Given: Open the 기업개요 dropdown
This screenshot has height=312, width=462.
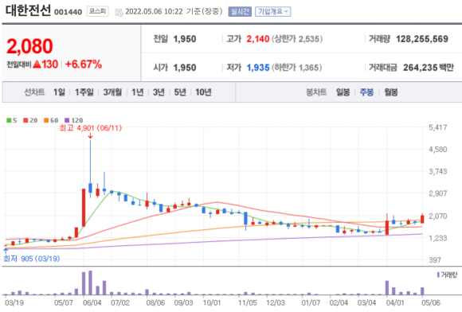Looking at the screenshot, I should pos(272,11).
